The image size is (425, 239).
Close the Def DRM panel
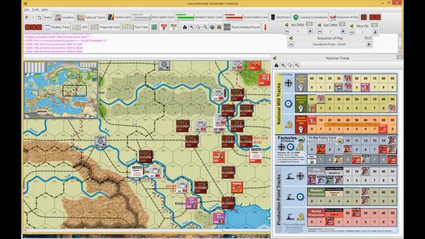[342, 24]
